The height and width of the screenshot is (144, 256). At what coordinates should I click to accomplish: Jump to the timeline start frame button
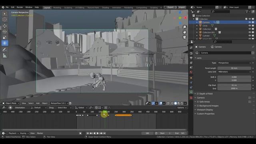coord(88,133)
